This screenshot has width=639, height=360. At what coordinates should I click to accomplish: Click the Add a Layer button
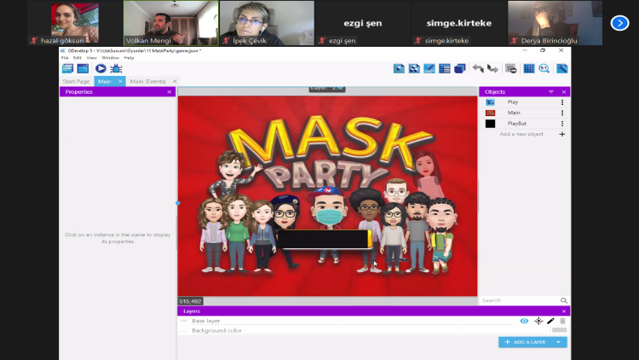(x=527, y=342)
